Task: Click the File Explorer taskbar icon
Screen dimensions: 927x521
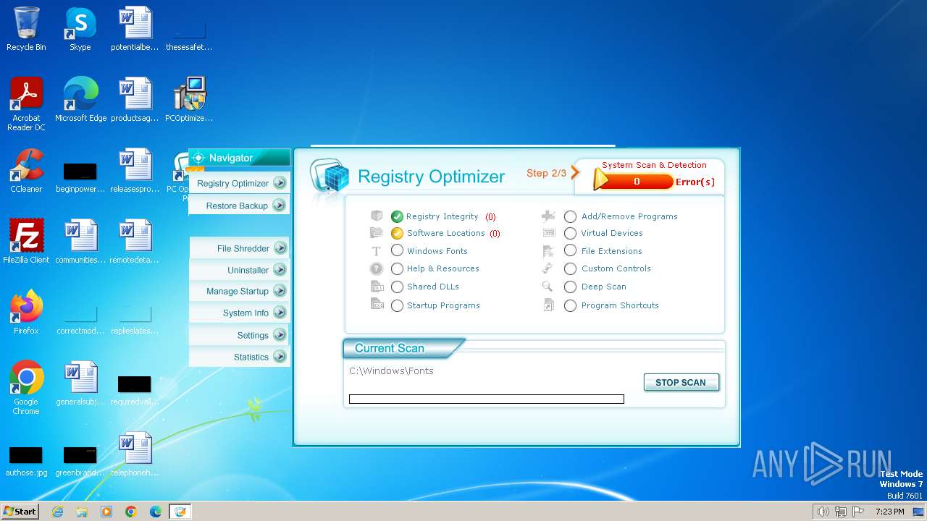Action: 82,512
